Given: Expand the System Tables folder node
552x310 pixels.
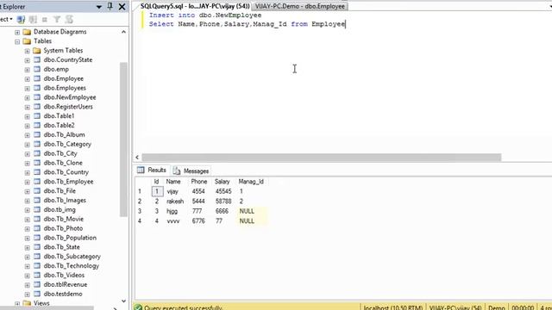Looking at the screenshot, I should (x=27, y=51).
